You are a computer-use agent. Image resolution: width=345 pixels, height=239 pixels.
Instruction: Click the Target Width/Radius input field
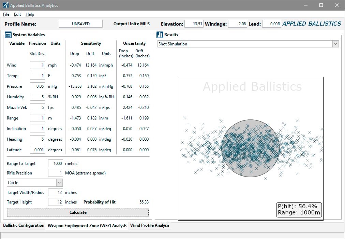(56, 192)
